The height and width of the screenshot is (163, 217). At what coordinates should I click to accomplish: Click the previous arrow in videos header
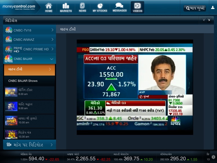pyautogui.click(x=204, y=20)
